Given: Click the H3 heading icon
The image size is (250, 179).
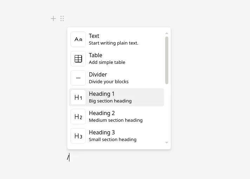Looking at the screenshot, I should pos(78,136).
